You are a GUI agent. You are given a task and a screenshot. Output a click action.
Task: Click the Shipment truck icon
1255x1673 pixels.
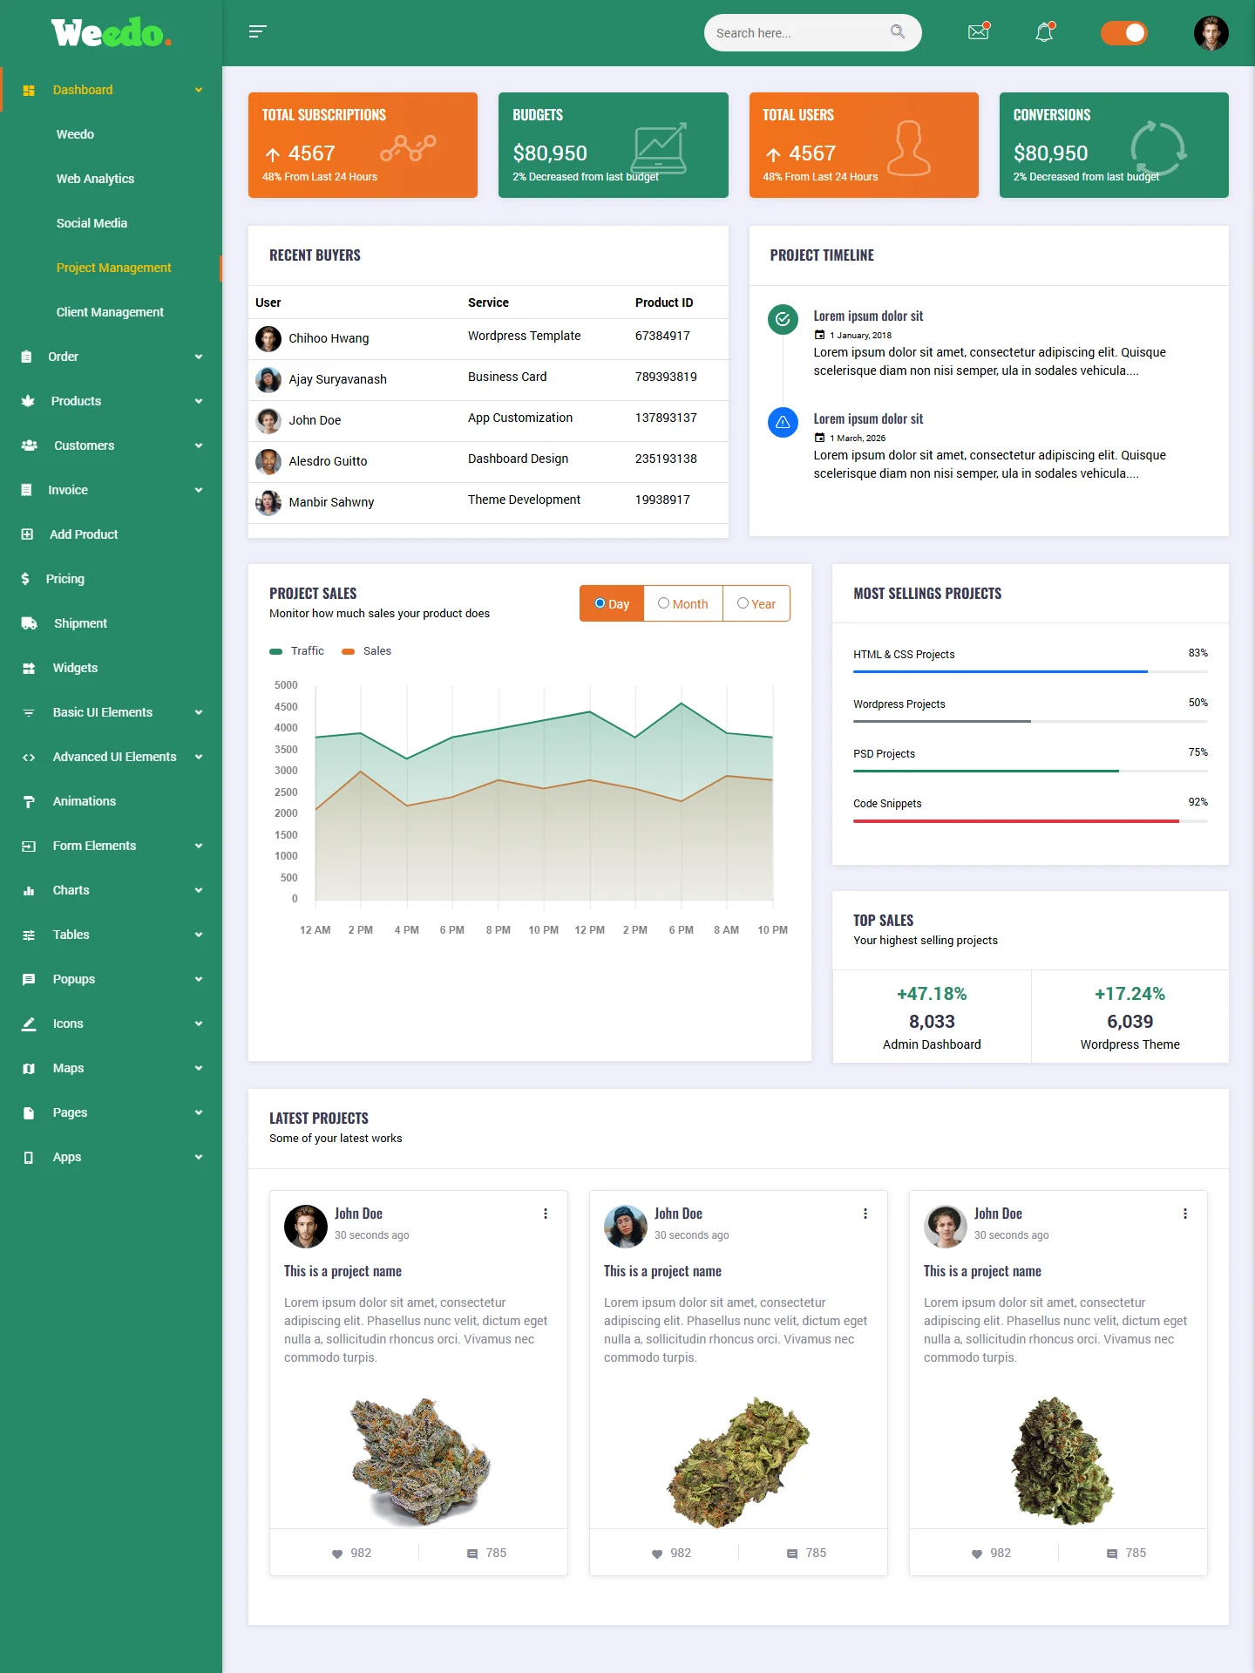(30, 623)
